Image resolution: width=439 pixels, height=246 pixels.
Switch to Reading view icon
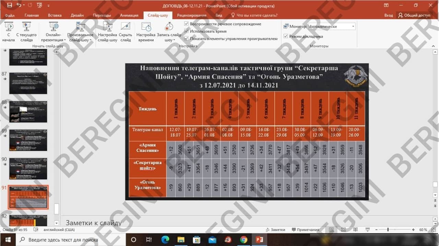point(355,230)
